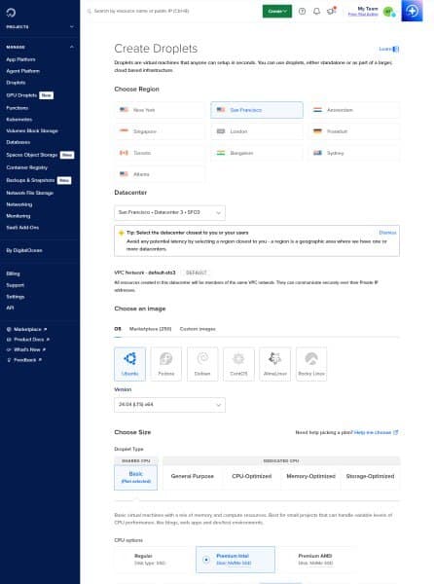
Task: Open the Datacenter dropdown
Action: tap(169, 212)
